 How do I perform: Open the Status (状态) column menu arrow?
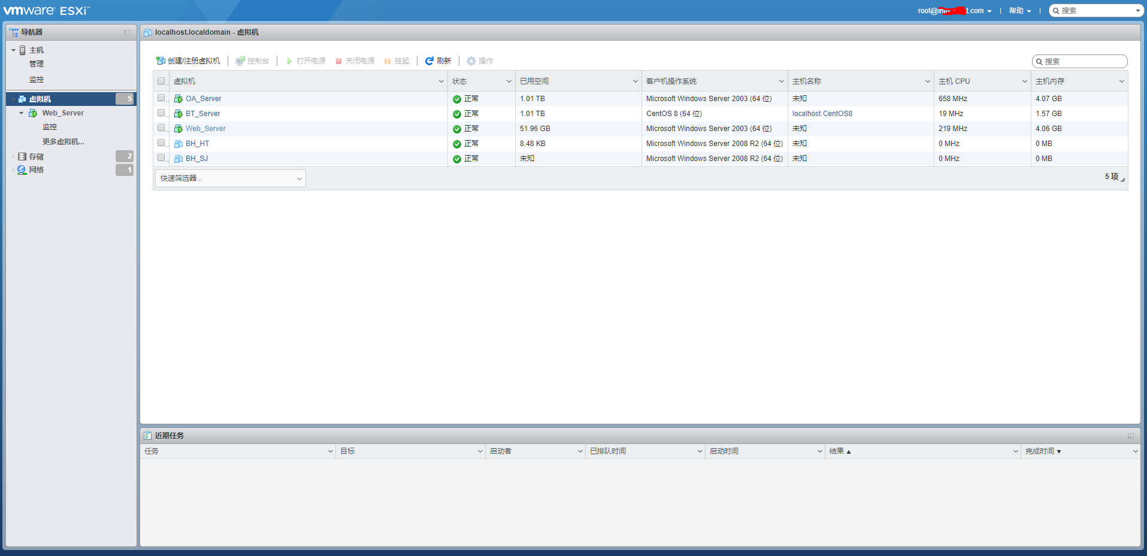point(509,81)
